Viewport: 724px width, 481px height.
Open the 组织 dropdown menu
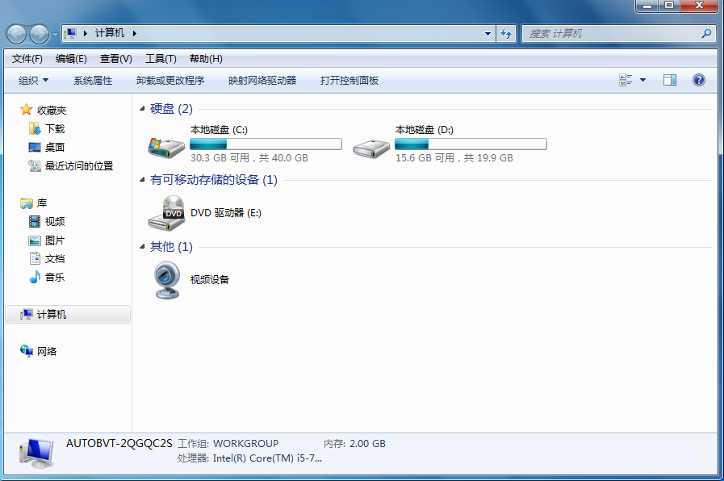[x=34, y=81]
